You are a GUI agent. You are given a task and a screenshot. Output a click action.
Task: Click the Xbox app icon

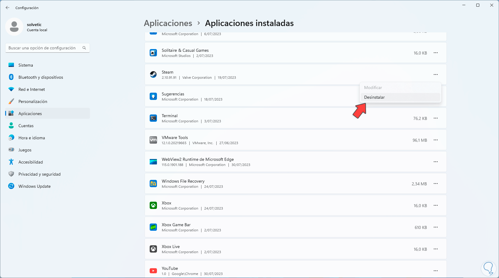pos(153,205)
